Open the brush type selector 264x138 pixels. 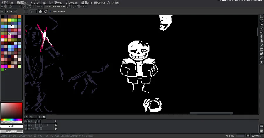26,11
